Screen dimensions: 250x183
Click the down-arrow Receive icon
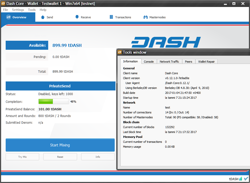pyautogui.click(x=77, y=17)
